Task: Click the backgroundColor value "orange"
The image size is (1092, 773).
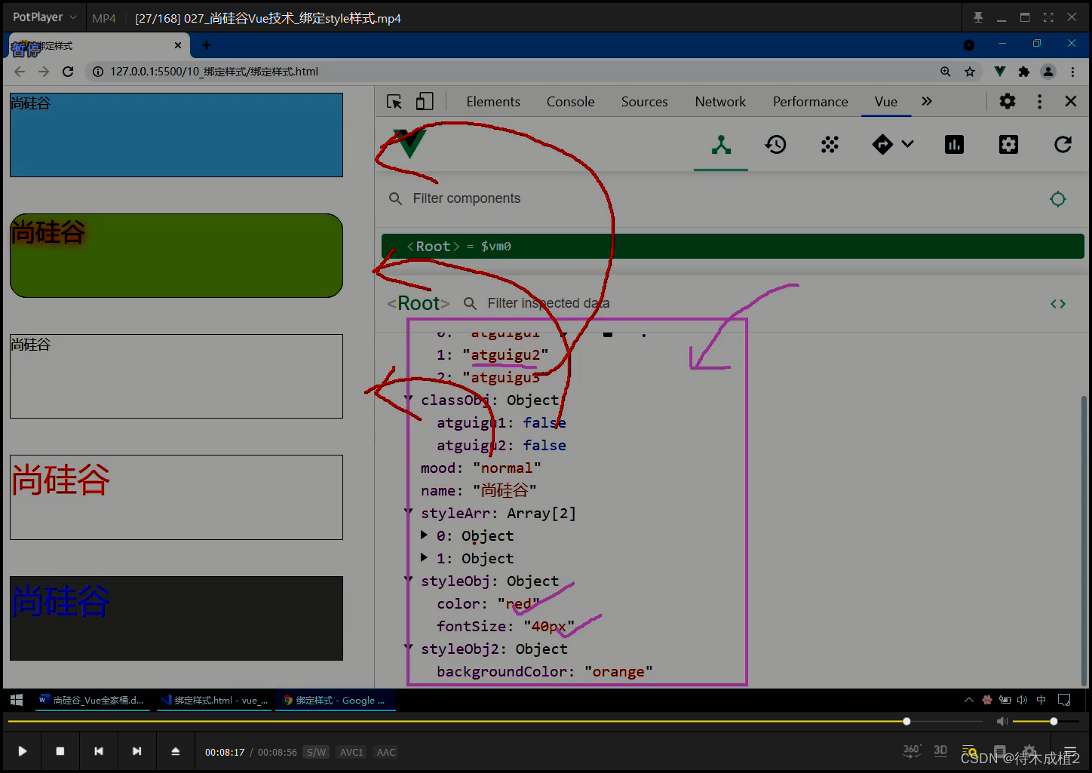Action: coord(618,671)
